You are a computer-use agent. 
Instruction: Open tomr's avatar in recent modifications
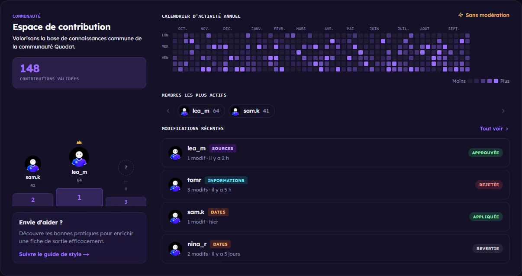175,185
